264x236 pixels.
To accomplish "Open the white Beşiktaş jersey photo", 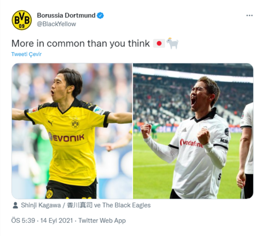I will (x=193, y=131).
